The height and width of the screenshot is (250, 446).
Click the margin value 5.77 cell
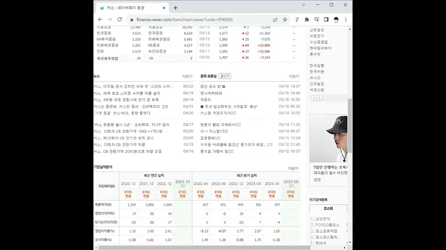pos(240,231)
